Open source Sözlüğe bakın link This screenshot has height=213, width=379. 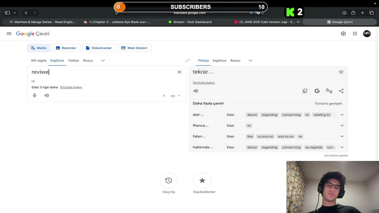(x=71, y=87)
